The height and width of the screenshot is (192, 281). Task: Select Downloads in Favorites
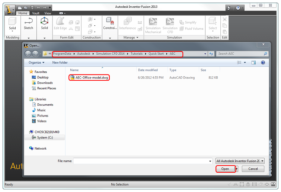42,83
